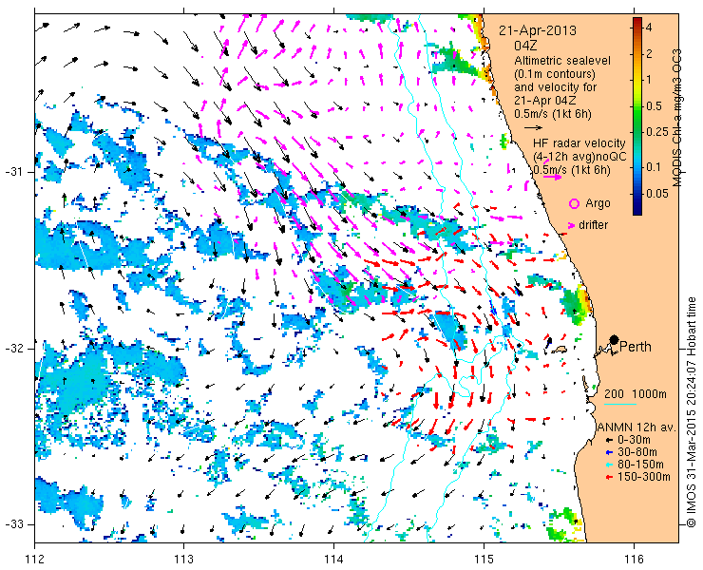
Task: Click the magenta HF radar scale arrow
Action: [x=552, y=177]
